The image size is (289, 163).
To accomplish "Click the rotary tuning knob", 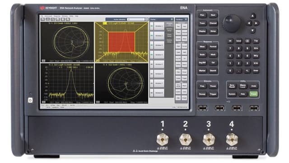I will tap(232, 23).
